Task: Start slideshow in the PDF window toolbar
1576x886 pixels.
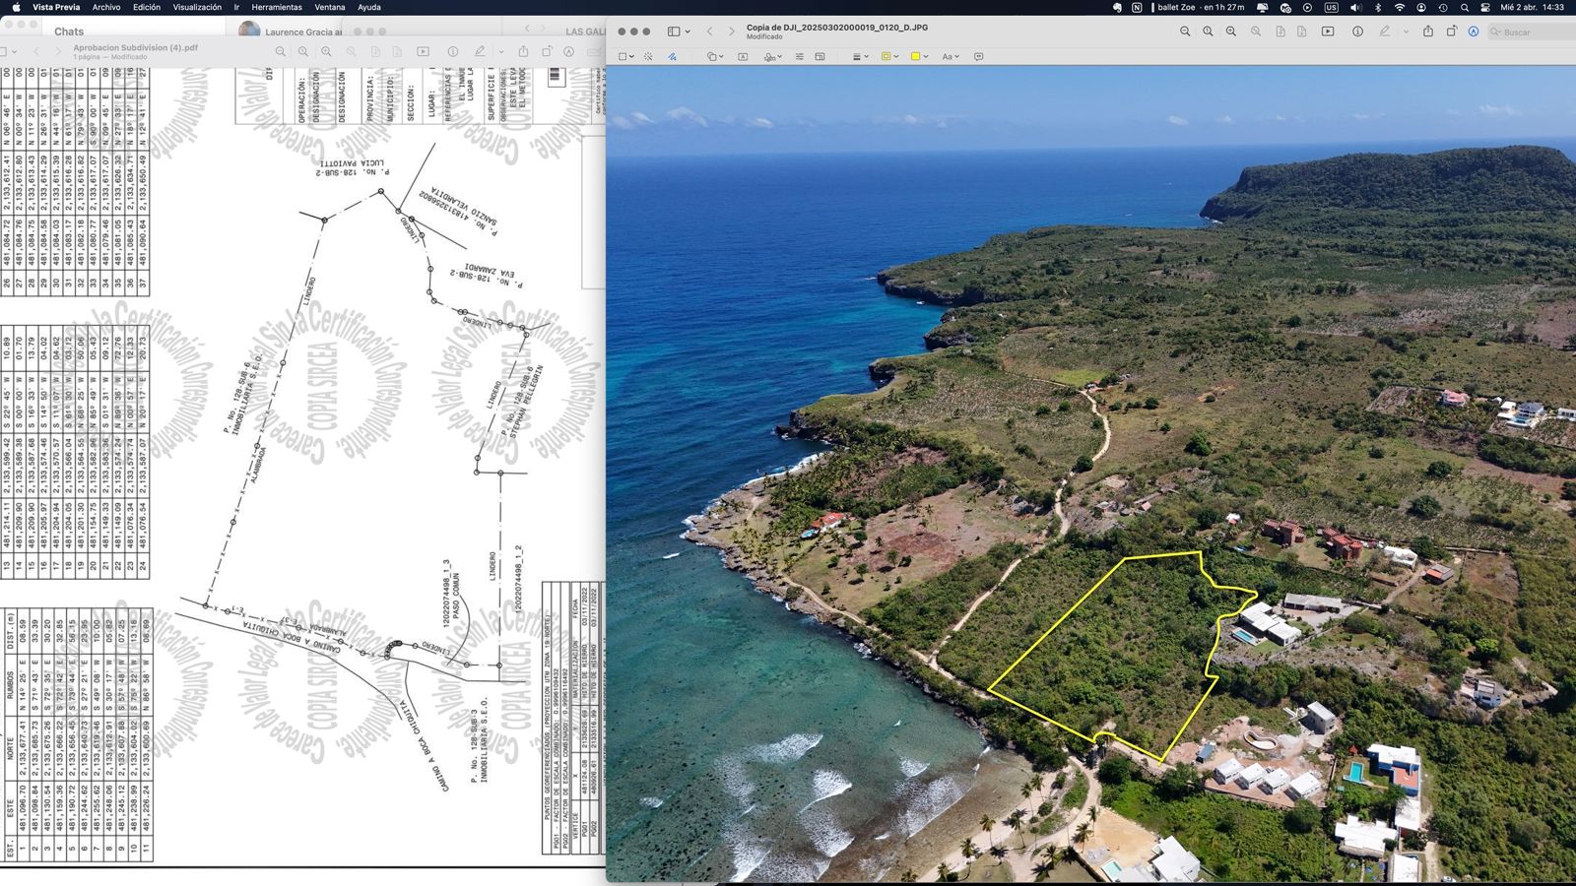Action: point(424,51)
